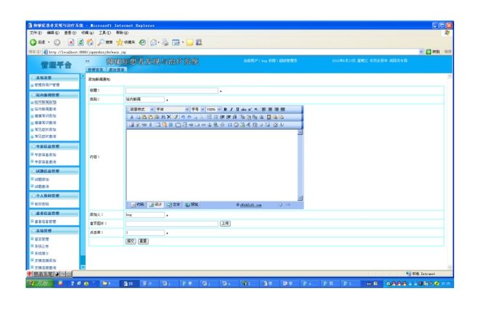The width and height of the screenshot is (502, 315).
Task: Insert a bulleted list in the editor
Action: tap(216, 117)
